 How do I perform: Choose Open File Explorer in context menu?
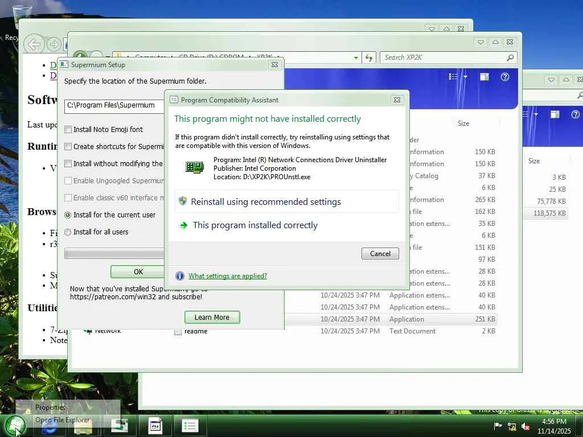pos(63,420)
